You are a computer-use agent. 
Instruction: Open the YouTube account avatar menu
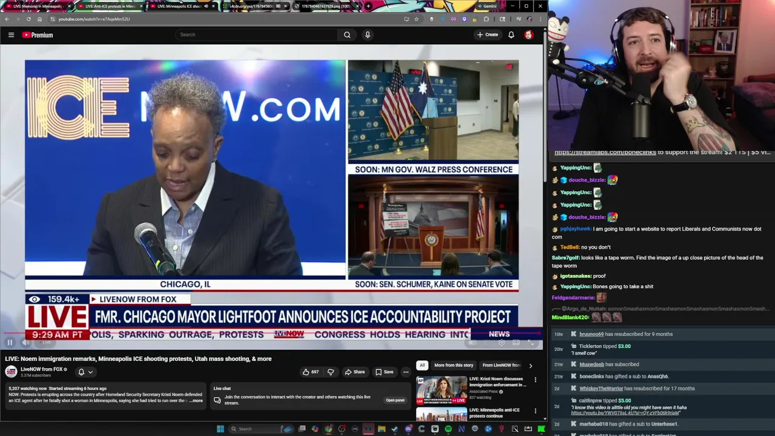click(x=529, y=35)
